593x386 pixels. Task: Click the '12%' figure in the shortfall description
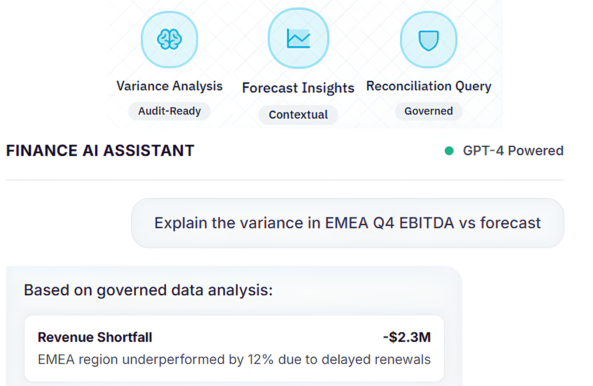point(261,360)
